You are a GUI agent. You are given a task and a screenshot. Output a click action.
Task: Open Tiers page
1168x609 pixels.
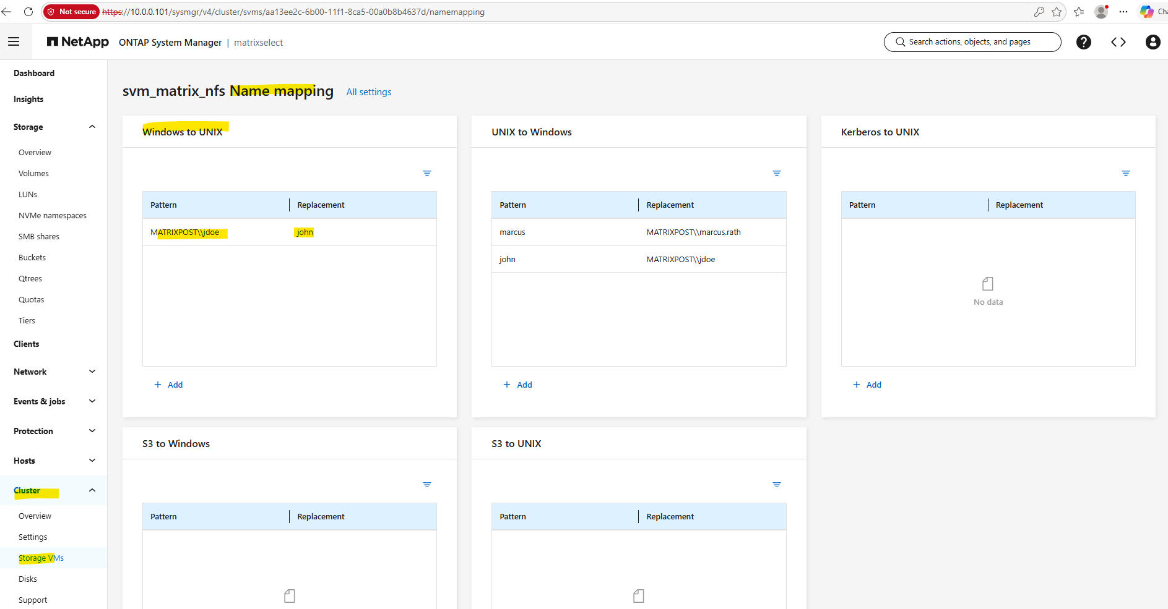click(27, 321)
